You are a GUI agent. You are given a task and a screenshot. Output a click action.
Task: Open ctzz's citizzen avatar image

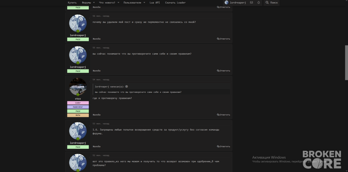coord(78,87)
